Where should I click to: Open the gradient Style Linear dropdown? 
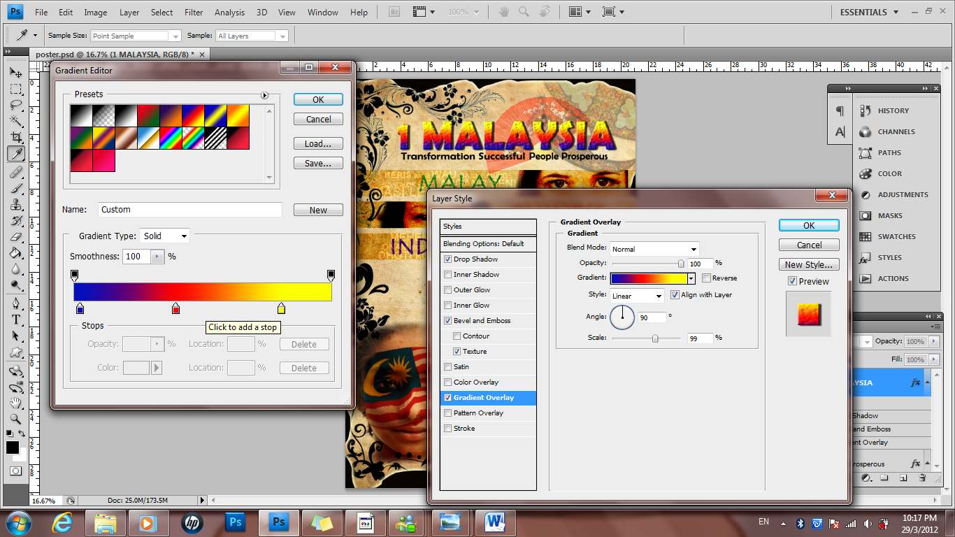(637, 296)
